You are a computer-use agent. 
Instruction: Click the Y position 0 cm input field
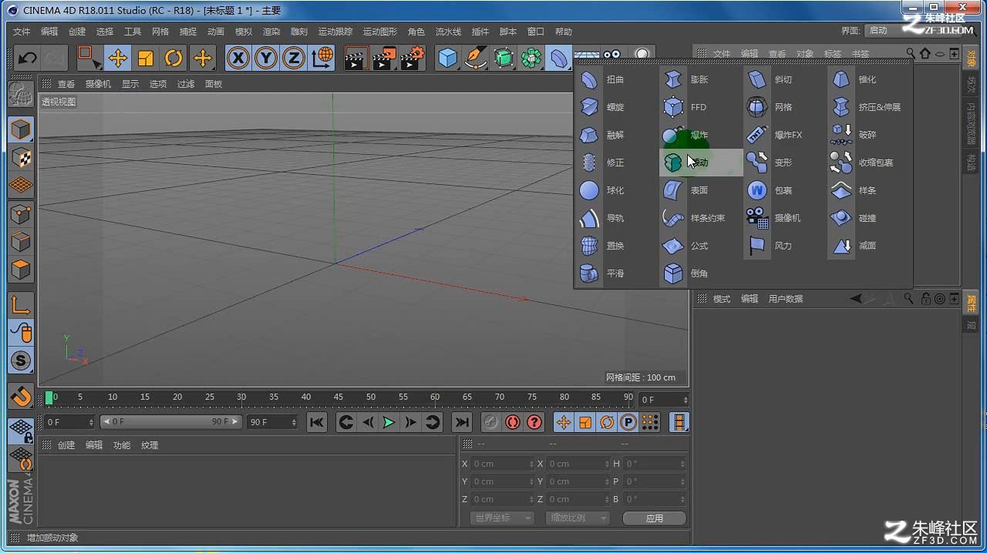coord(502,481)
